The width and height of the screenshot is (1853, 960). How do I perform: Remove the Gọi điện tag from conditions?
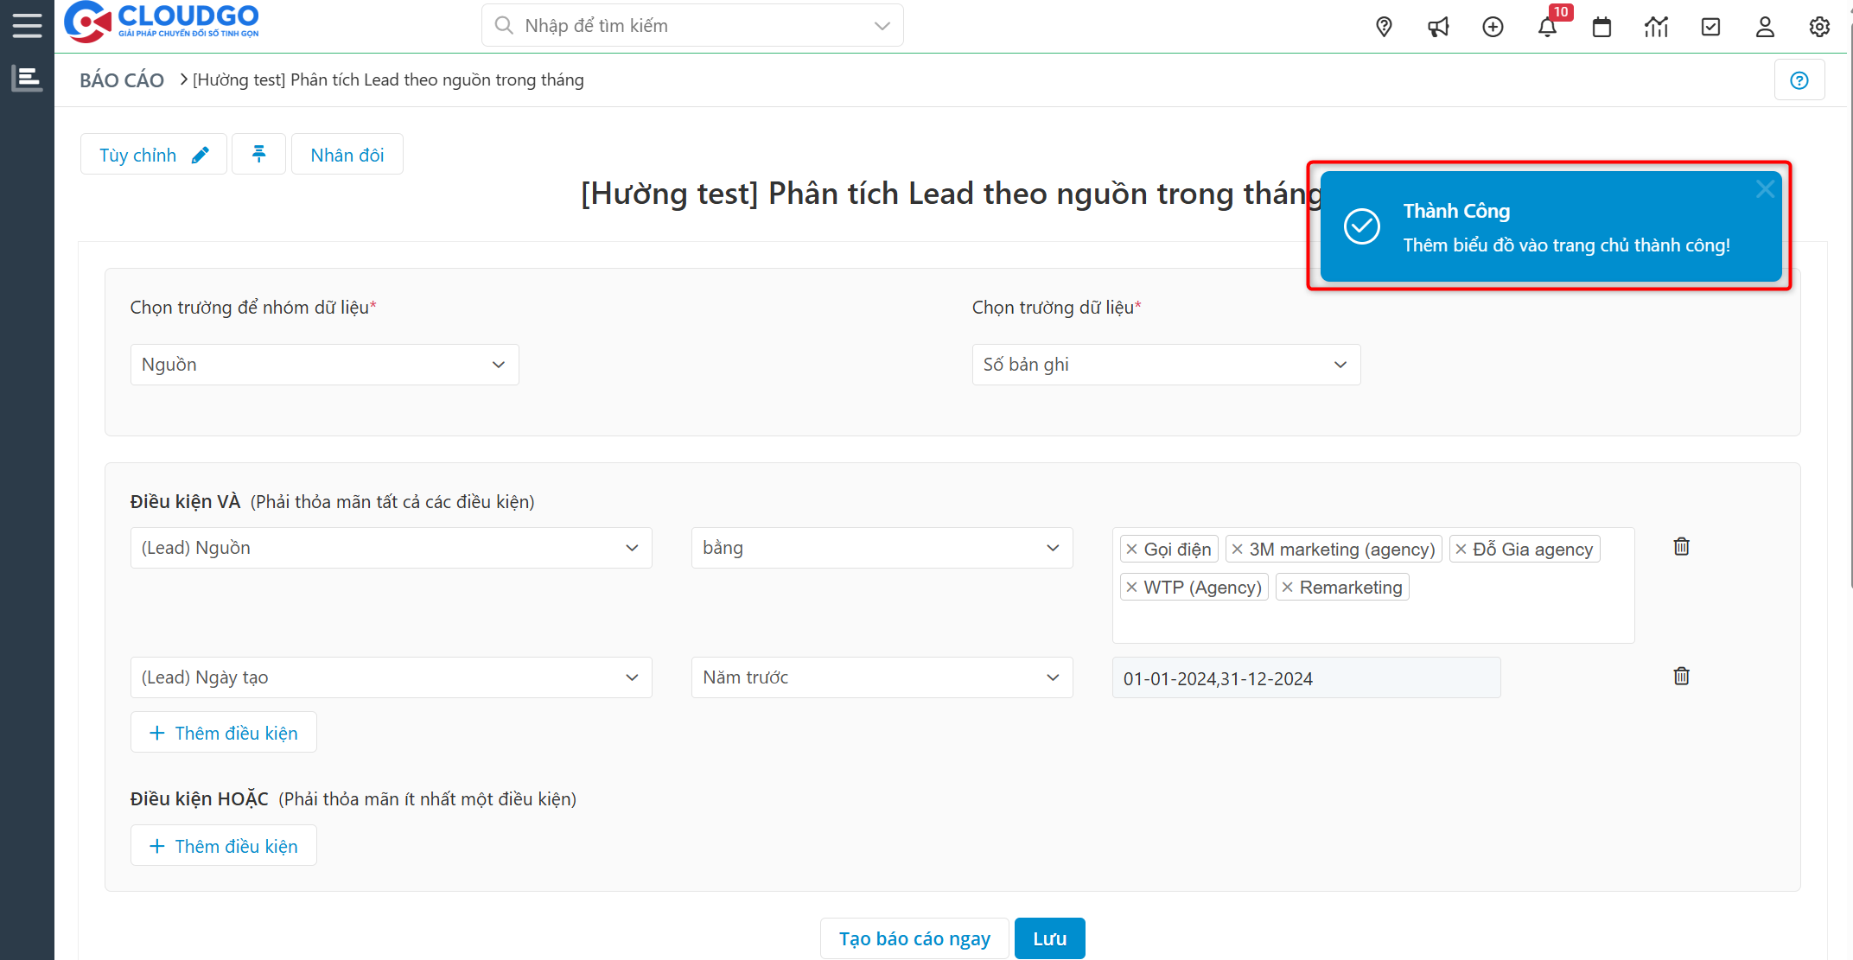[1132, 549]
